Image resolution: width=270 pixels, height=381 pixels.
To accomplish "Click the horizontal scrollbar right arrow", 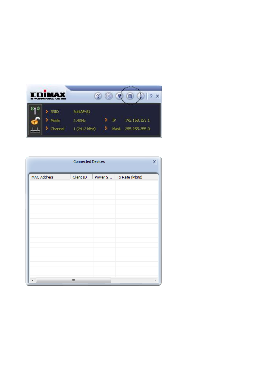I will pos(155,280).
